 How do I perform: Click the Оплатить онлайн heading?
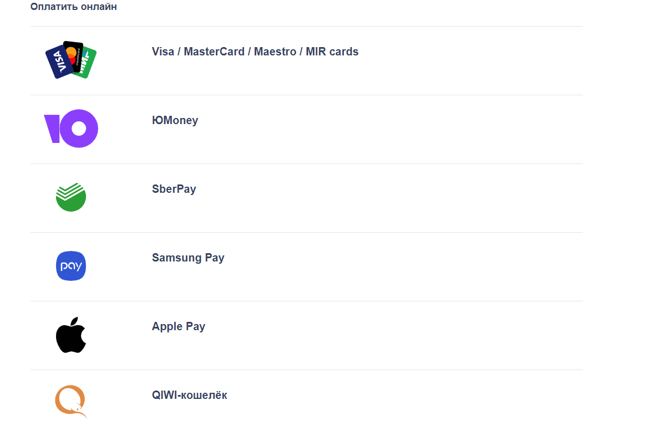pos(74,7)
